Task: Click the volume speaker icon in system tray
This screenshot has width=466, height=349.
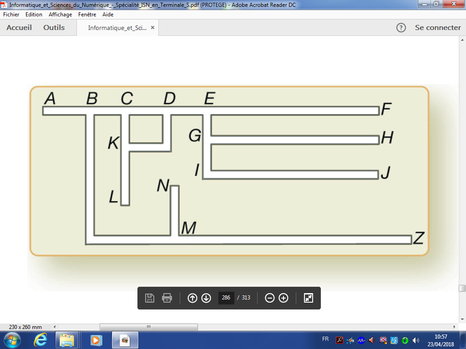Action: pos(415,340)
